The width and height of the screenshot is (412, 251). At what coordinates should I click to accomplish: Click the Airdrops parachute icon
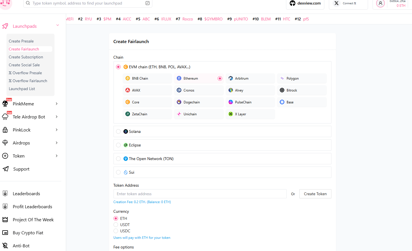coord(5,143)
